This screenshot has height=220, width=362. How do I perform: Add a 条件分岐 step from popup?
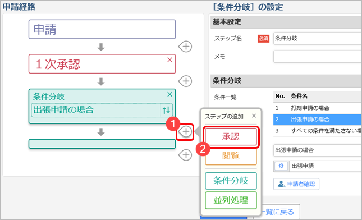(231, 181)
